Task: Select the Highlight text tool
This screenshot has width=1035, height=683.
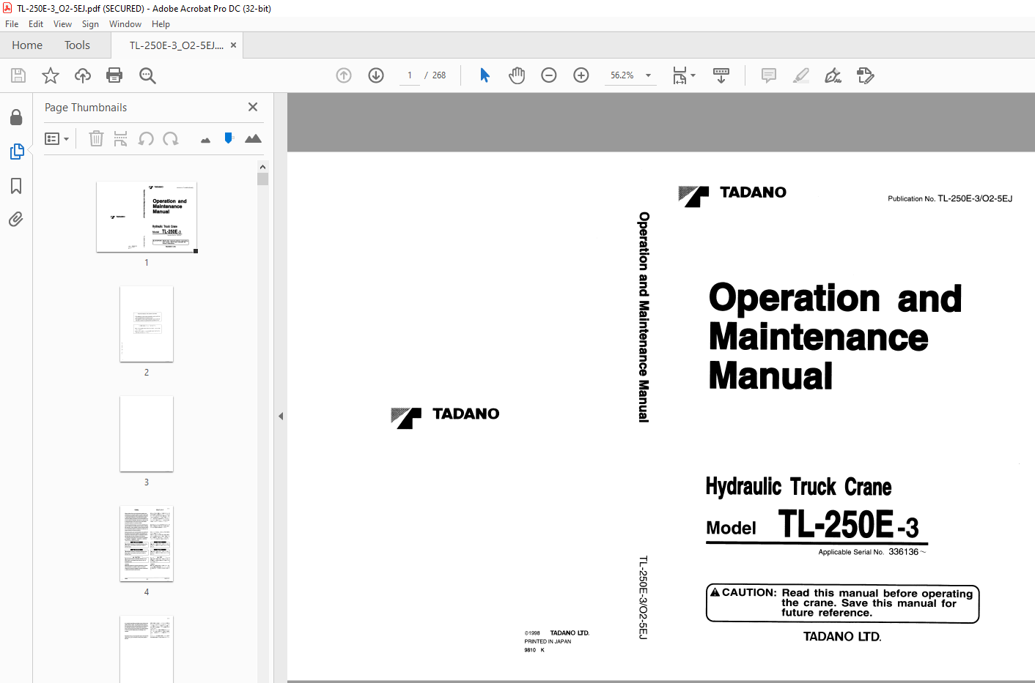Action: pyautogui.click(x=801, y=75)
